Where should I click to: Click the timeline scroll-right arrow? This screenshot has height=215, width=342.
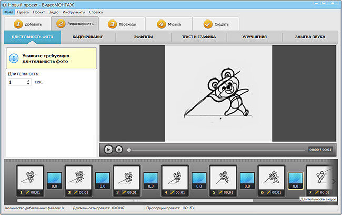tap(334, 182)
